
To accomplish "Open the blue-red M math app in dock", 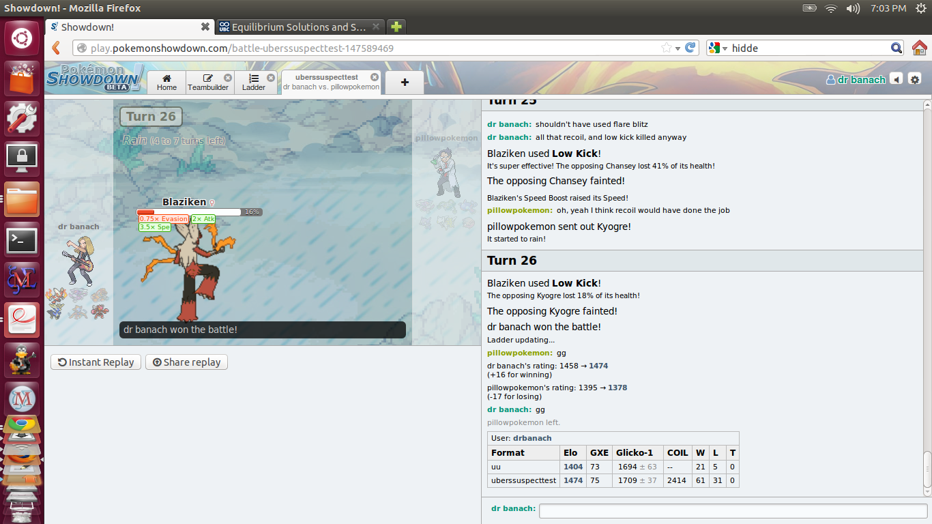I will coord(22,279).
